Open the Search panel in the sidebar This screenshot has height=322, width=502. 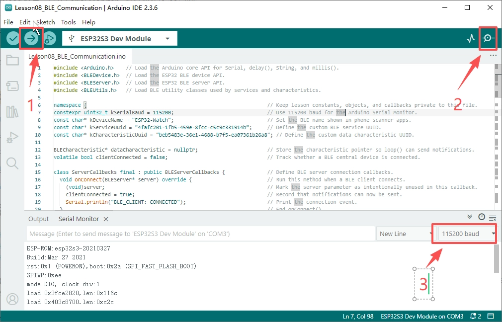click(12, 163)
